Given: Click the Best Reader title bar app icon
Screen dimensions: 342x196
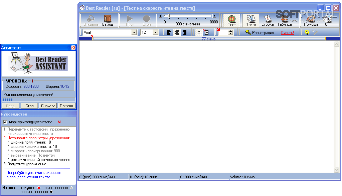Looking at the screenshot, I should coord(82,8).
